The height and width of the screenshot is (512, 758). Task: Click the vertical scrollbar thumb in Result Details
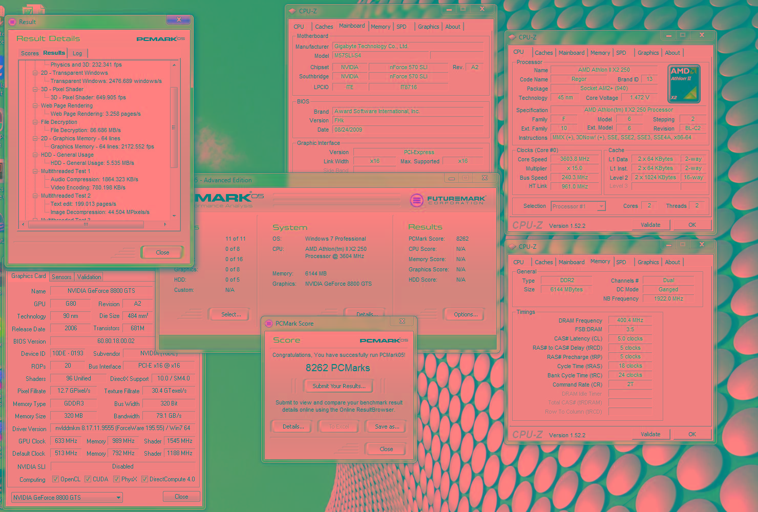tap(174, 127)
